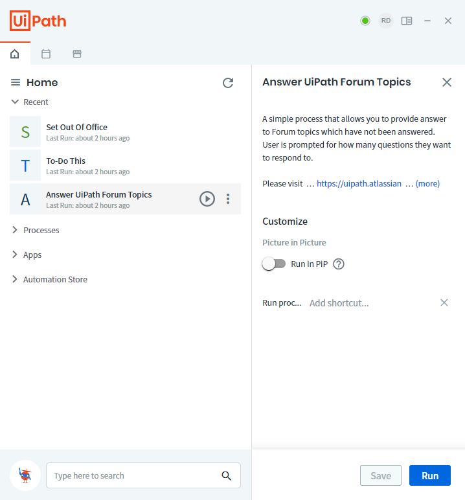Viewport: 465px width, 500px height.
Task: Open the Home tab icon
Action: click(x=15, y=54)
